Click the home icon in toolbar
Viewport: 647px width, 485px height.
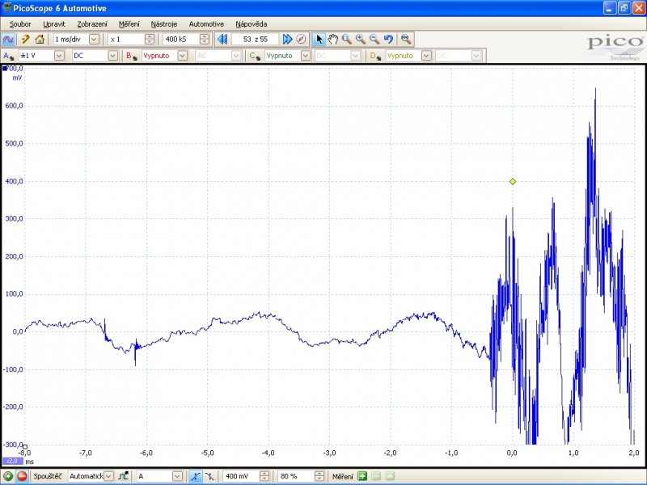40,39
